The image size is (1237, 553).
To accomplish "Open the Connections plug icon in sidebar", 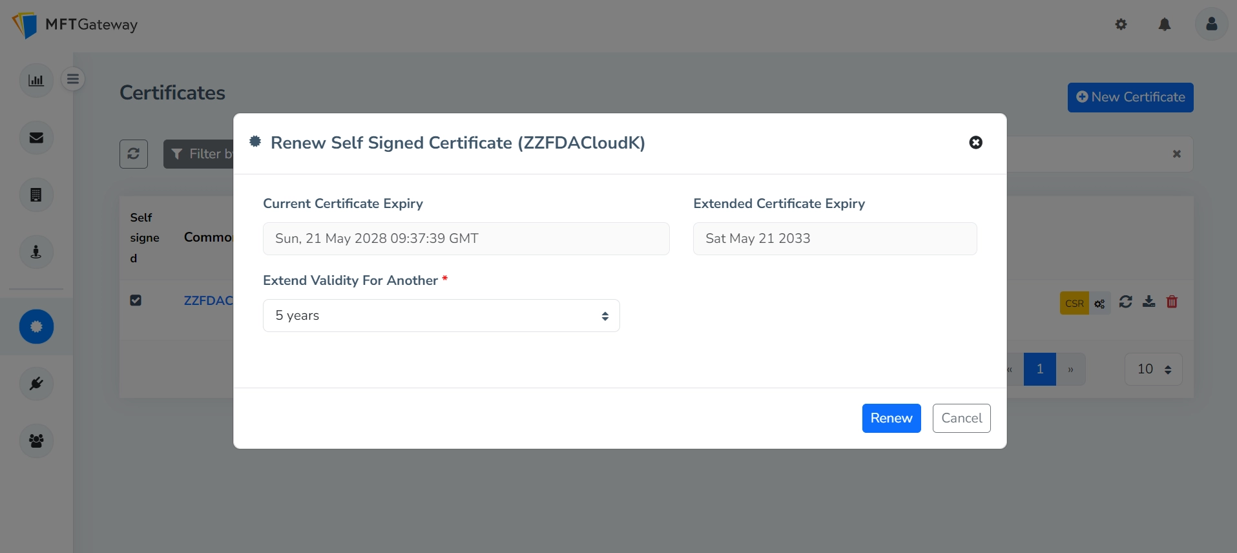I will coord(36,383).
